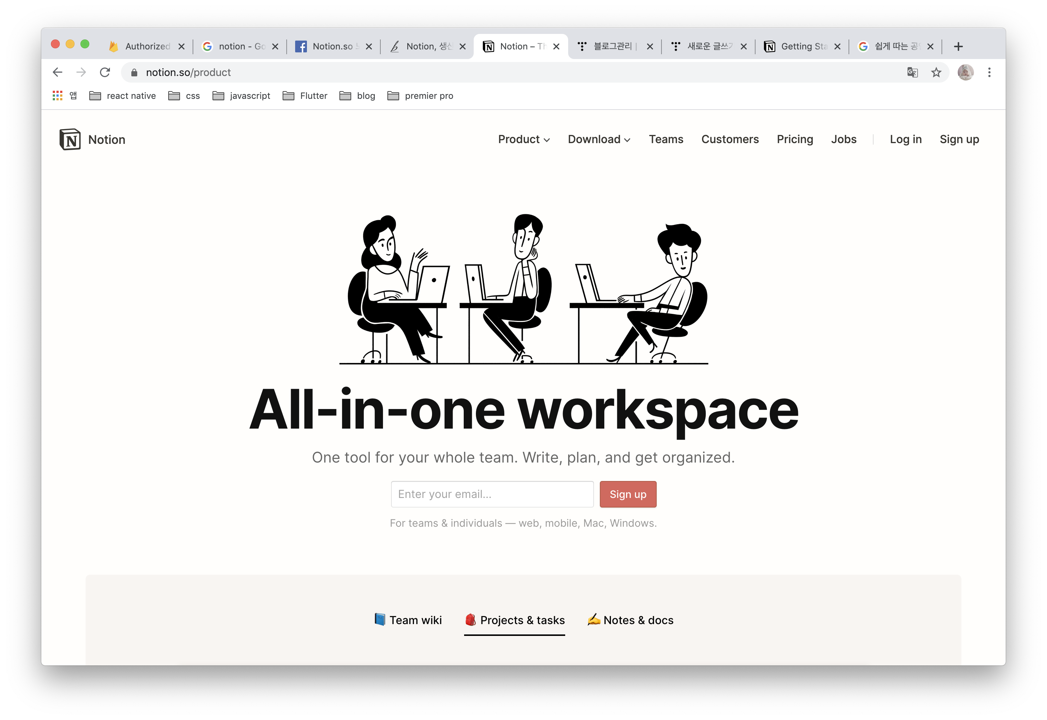Open Chrome three-dot menu
This screenshot has width=1047, height=720.
click(989, 72)
